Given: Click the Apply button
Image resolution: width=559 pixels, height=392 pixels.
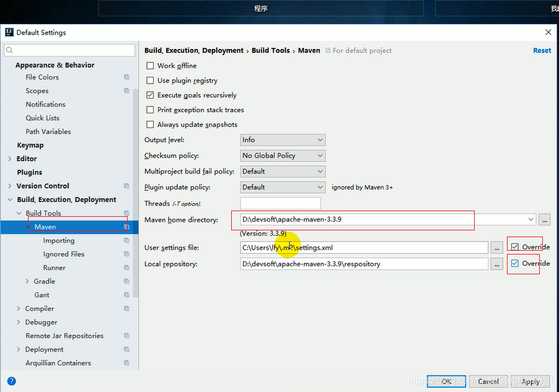Looking at the screenshot, I should click(530, 381).
